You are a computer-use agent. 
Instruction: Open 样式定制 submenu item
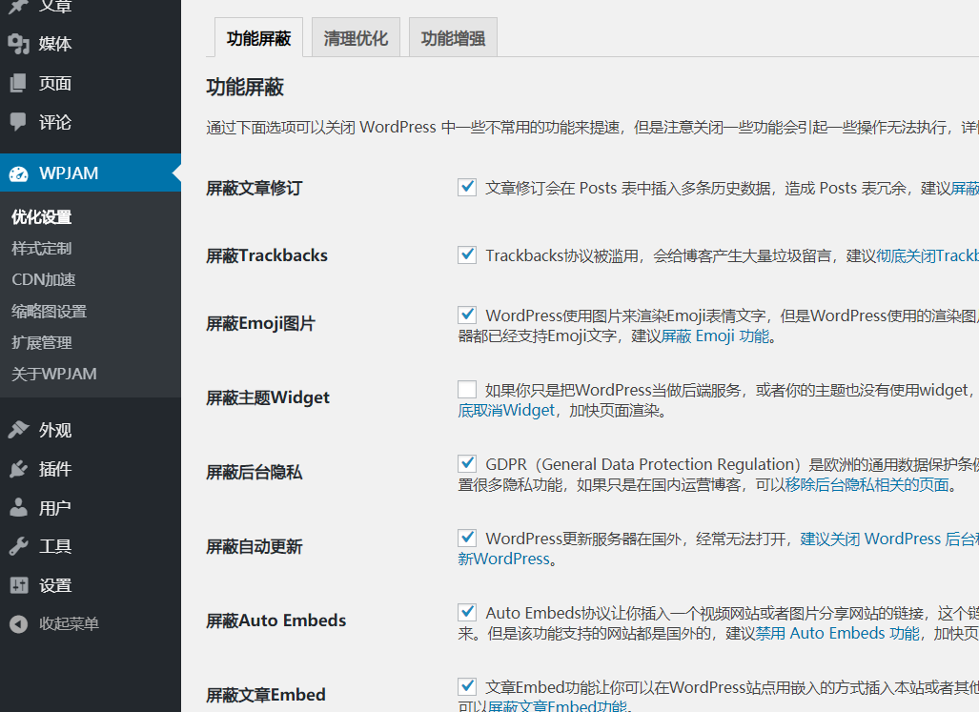(x=42, y=249)
